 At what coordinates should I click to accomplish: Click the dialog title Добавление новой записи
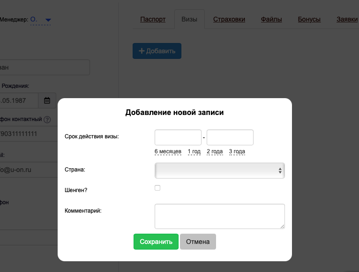[174, 112]
